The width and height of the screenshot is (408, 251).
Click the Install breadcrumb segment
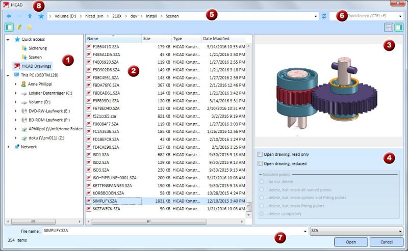pos(151,16)
